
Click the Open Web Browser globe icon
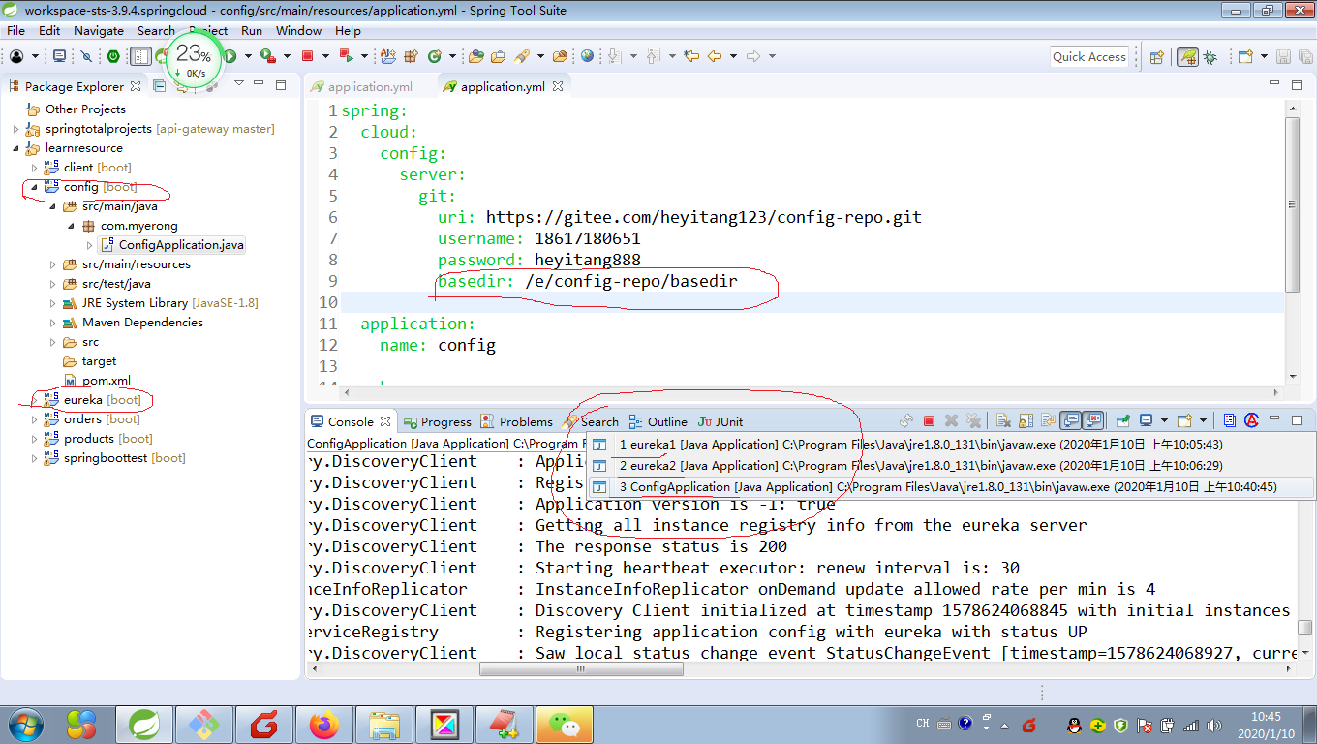pyautogui.click(x=587, y=56)
